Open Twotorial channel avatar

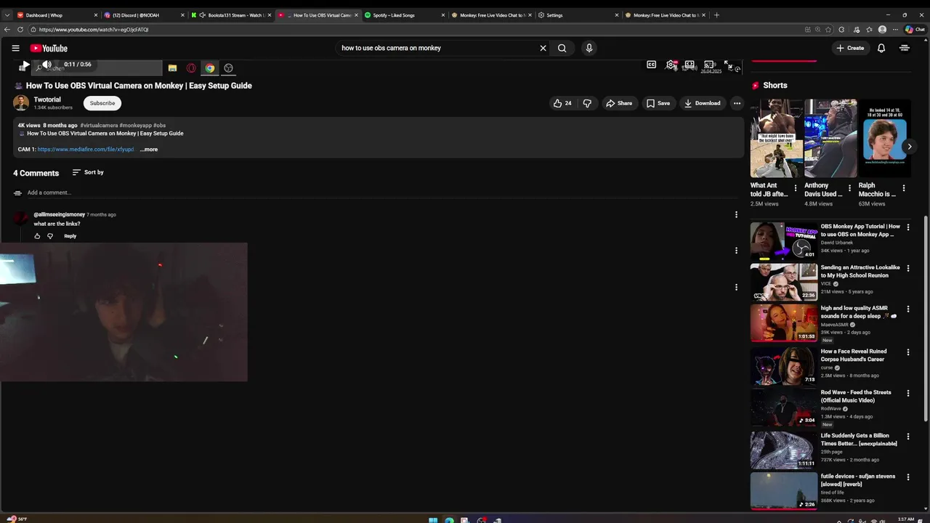coord(21,103)
